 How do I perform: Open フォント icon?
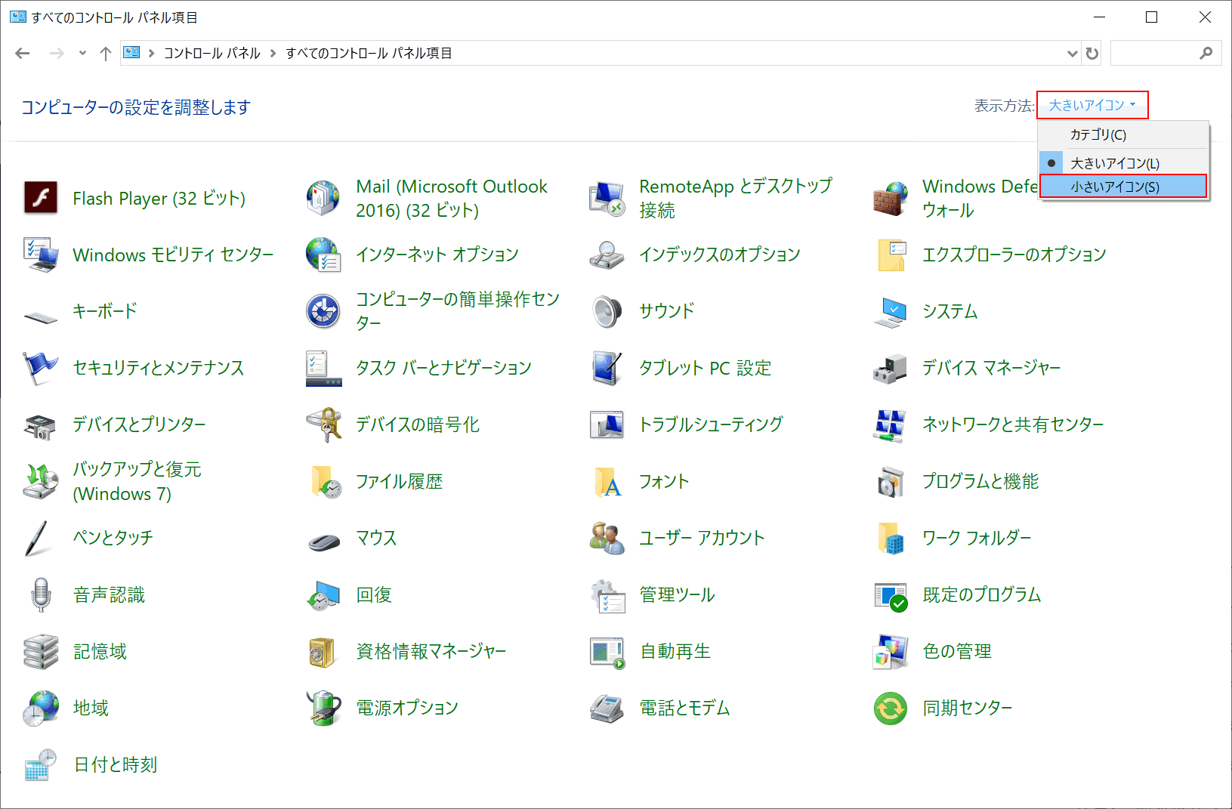click(x=607, y=481)
